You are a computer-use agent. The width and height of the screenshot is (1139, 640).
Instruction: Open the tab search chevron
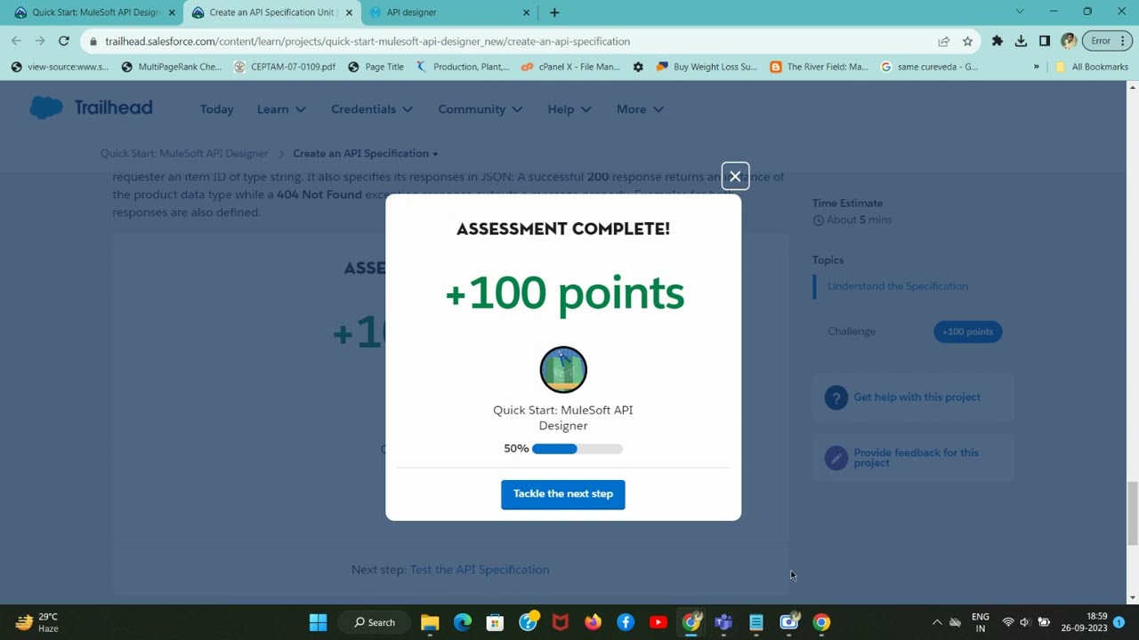click(1020, 12)
